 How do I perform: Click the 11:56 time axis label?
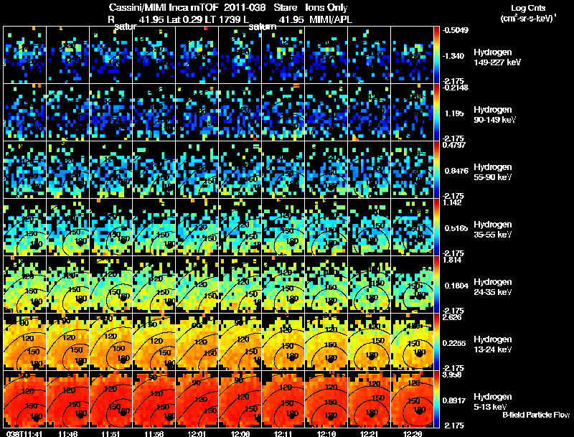154,434
